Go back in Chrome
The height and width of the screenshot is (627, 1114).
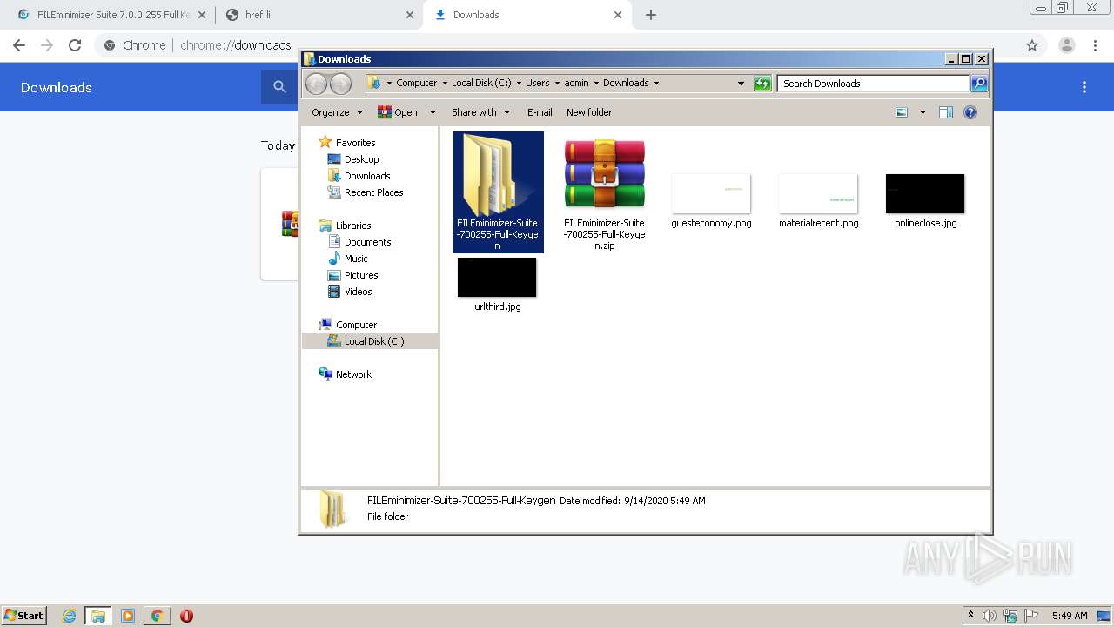[x=19, y=45]
